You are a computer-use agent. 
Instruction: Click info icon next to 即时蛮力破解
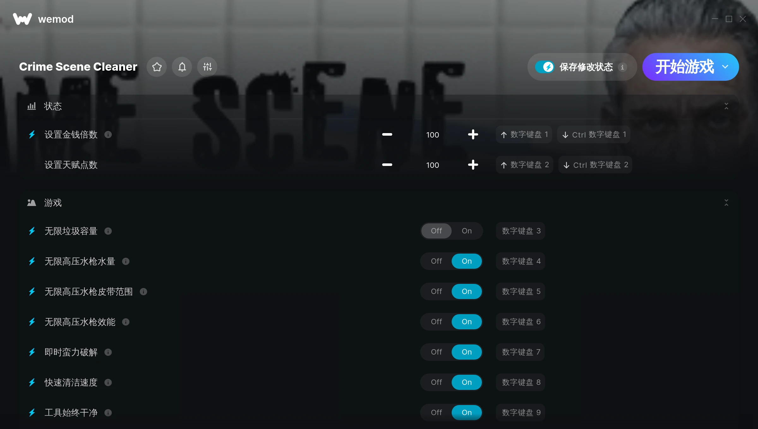click(108, 352)
